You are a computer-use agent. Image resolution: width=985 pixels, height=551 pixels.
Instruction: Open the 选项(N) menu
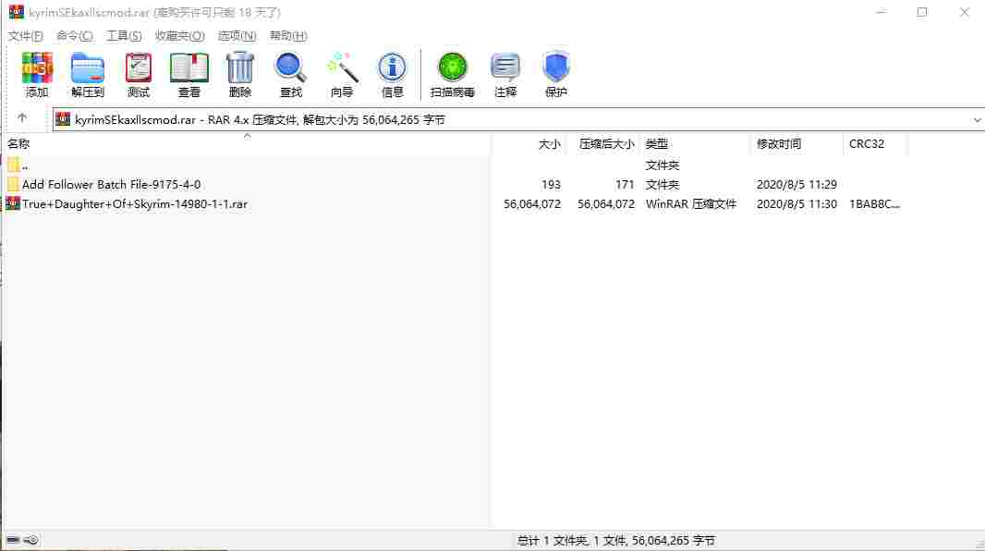(237, 36)
